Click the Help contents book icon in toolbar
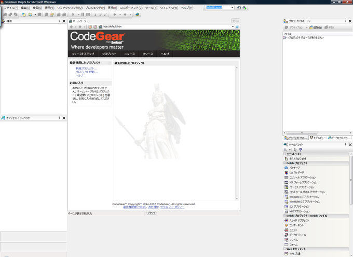 pos(138,15)
